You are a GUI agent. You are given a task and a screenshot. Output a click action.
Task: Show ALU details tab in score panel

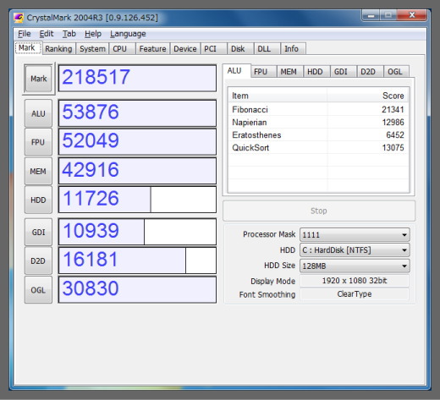point(236,70)
